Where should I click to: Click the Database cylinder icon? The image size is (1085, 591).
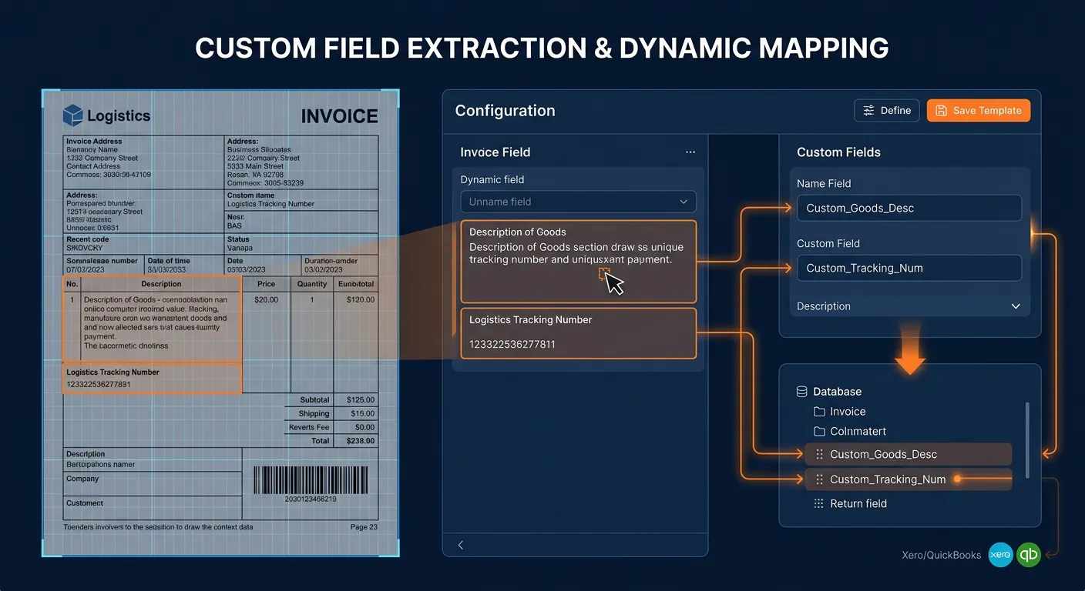pyautogui.click(x=801, y=392)
